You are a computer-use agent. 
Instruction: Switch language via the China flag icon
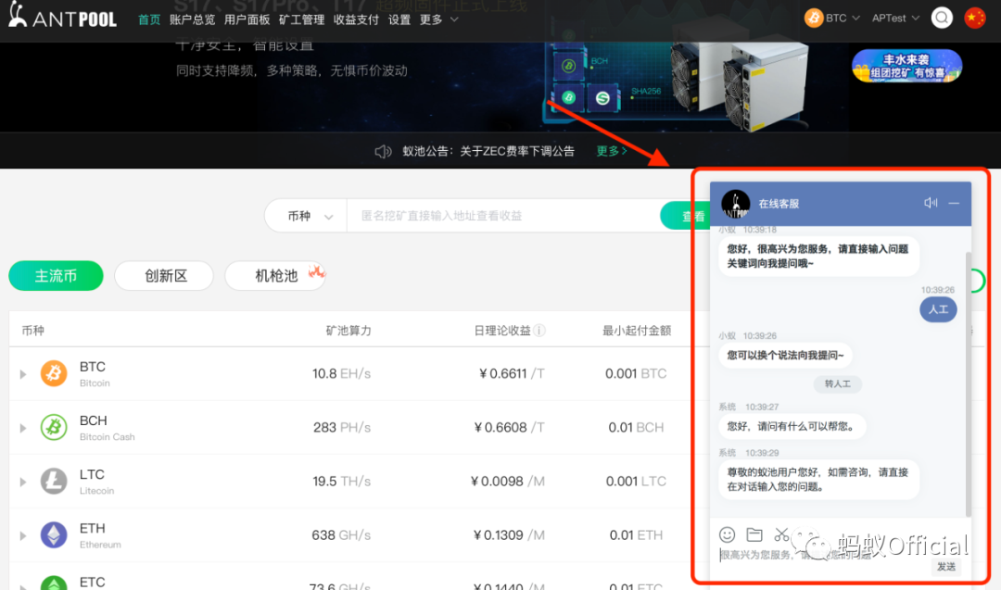975,18
